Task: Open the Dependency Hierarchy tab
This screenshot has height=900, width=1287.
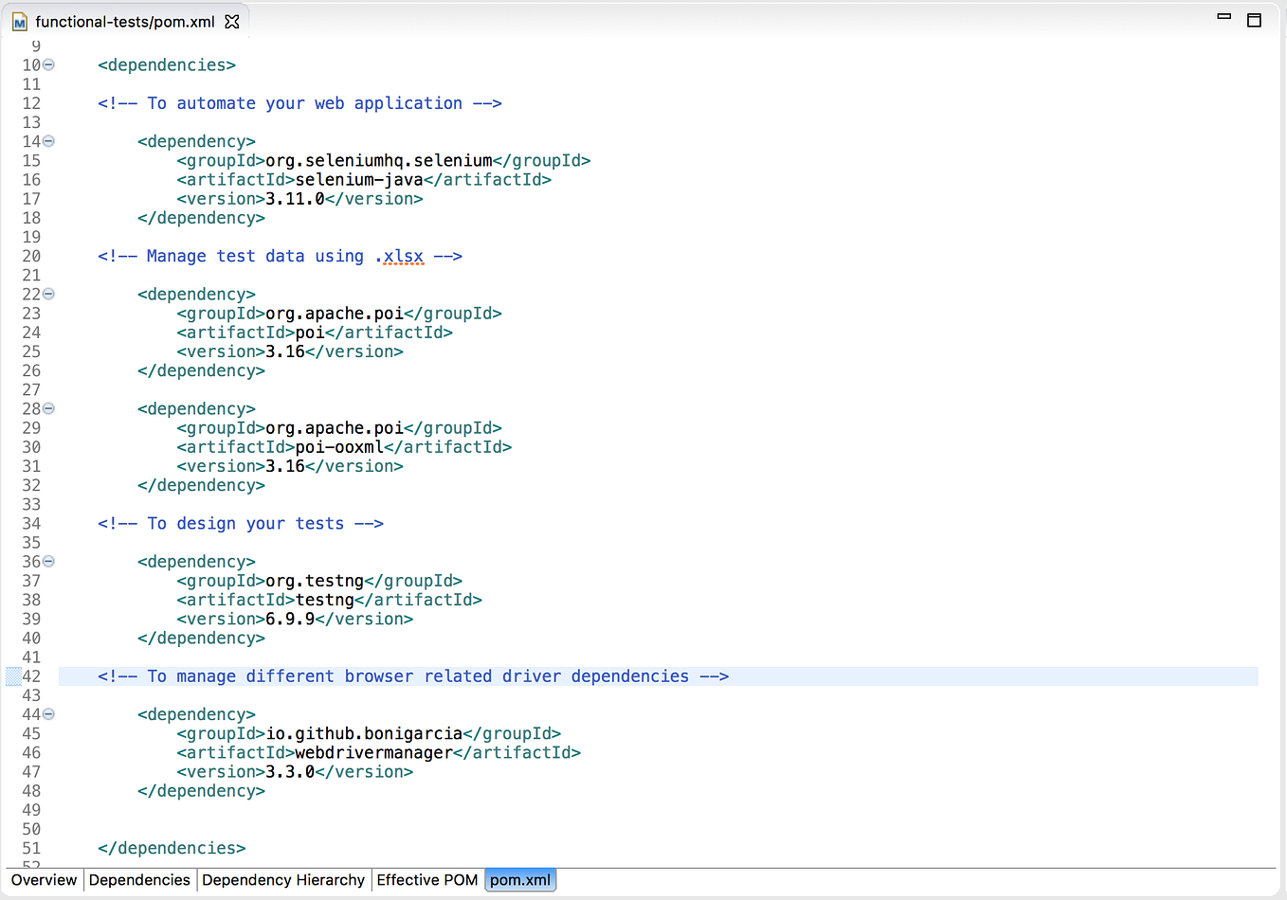Action: coord(283,880)
